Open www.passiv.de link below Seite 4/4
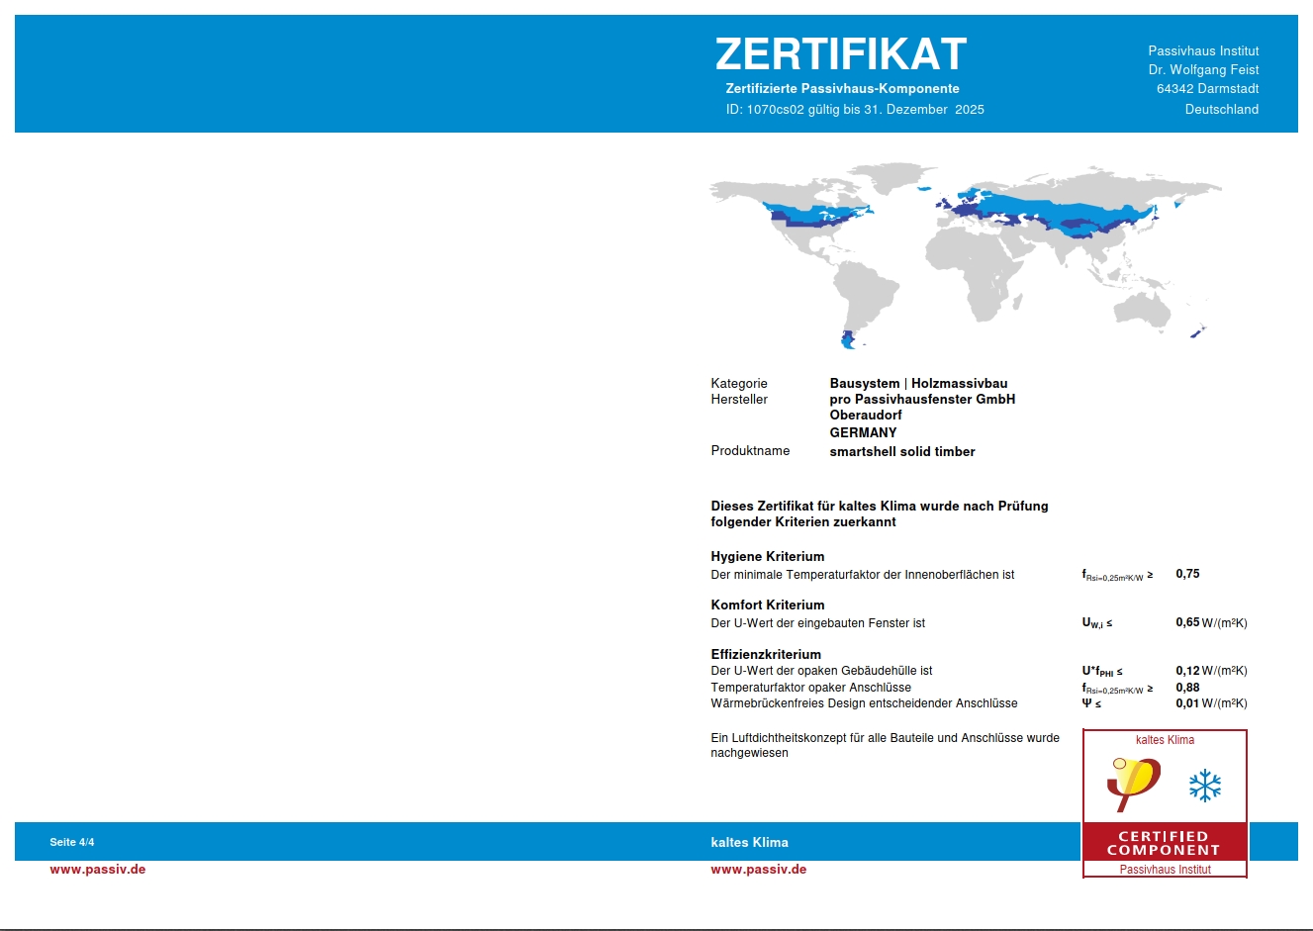The width and height of the screenshot is (1313, 931). pyautogui.click(x=98, y=870)
